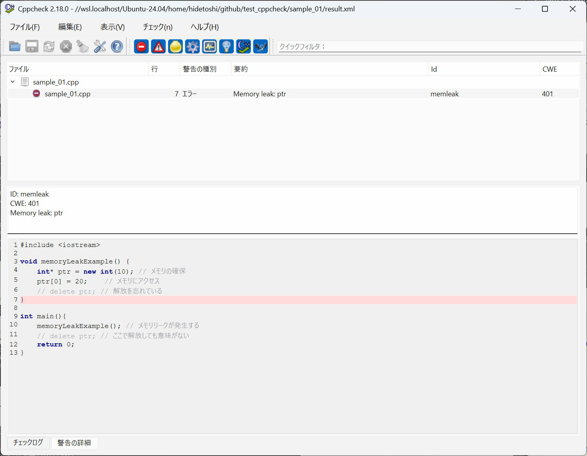The height and width of the screenshot is (456, 587).
Task: Click the clear results broom icon
Action: [x=83, y=47]
